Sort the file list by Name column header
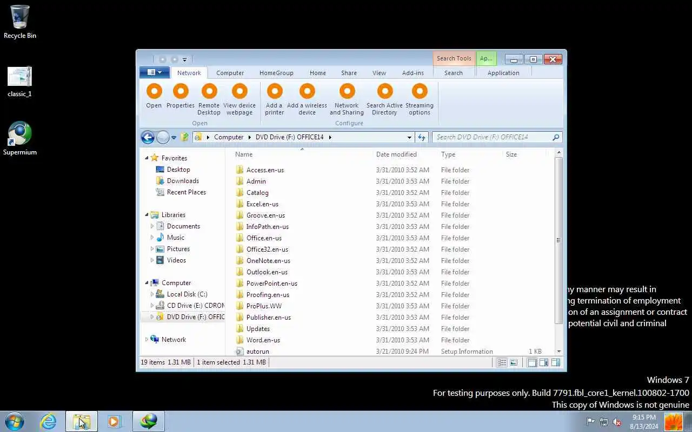The height and width of the screenshot is (432, 692). [x=302, y=154]
